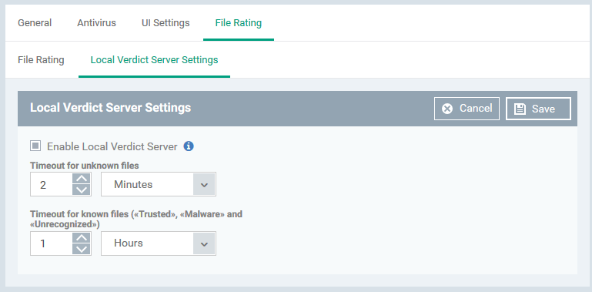Image resolution: width=592 pixels, height=292 pixels.
Task: Open the Minutes unit dropdown
Action: (159, 184)
